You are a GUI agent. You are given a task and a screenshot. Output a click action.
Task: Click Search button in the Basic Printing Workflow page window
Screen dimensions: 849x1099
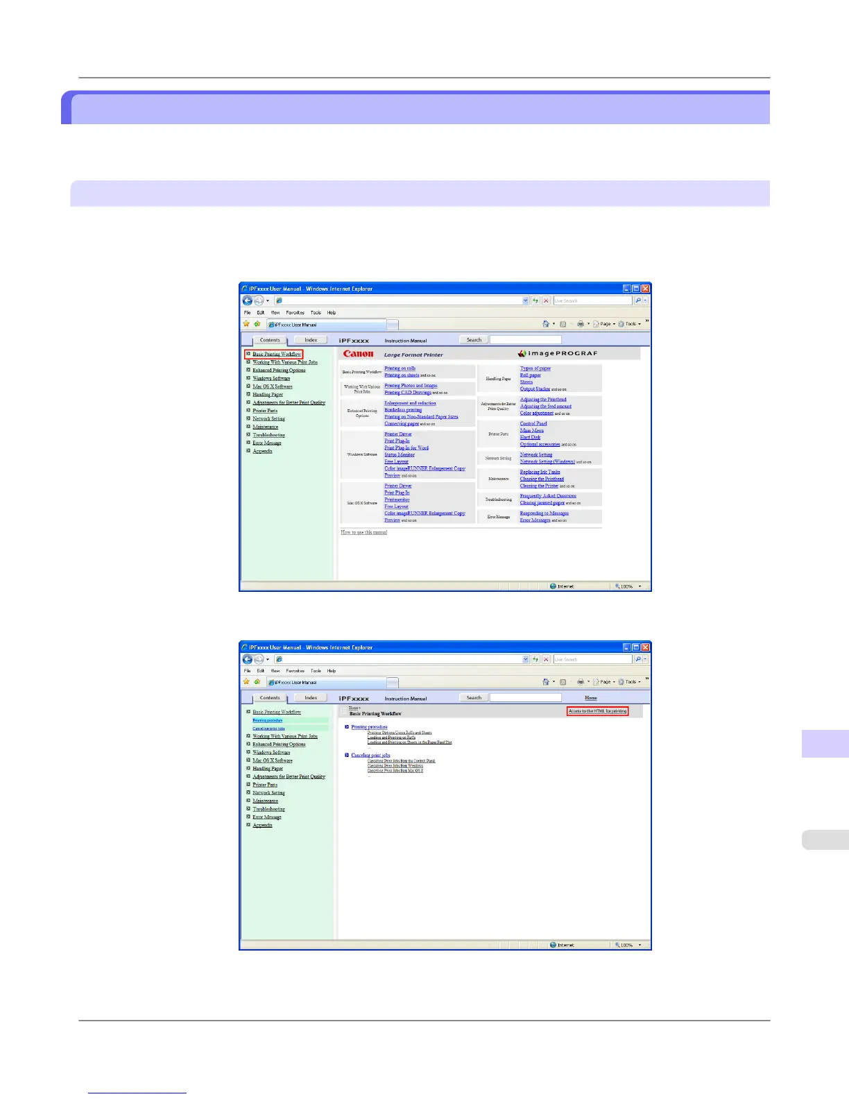474,698
